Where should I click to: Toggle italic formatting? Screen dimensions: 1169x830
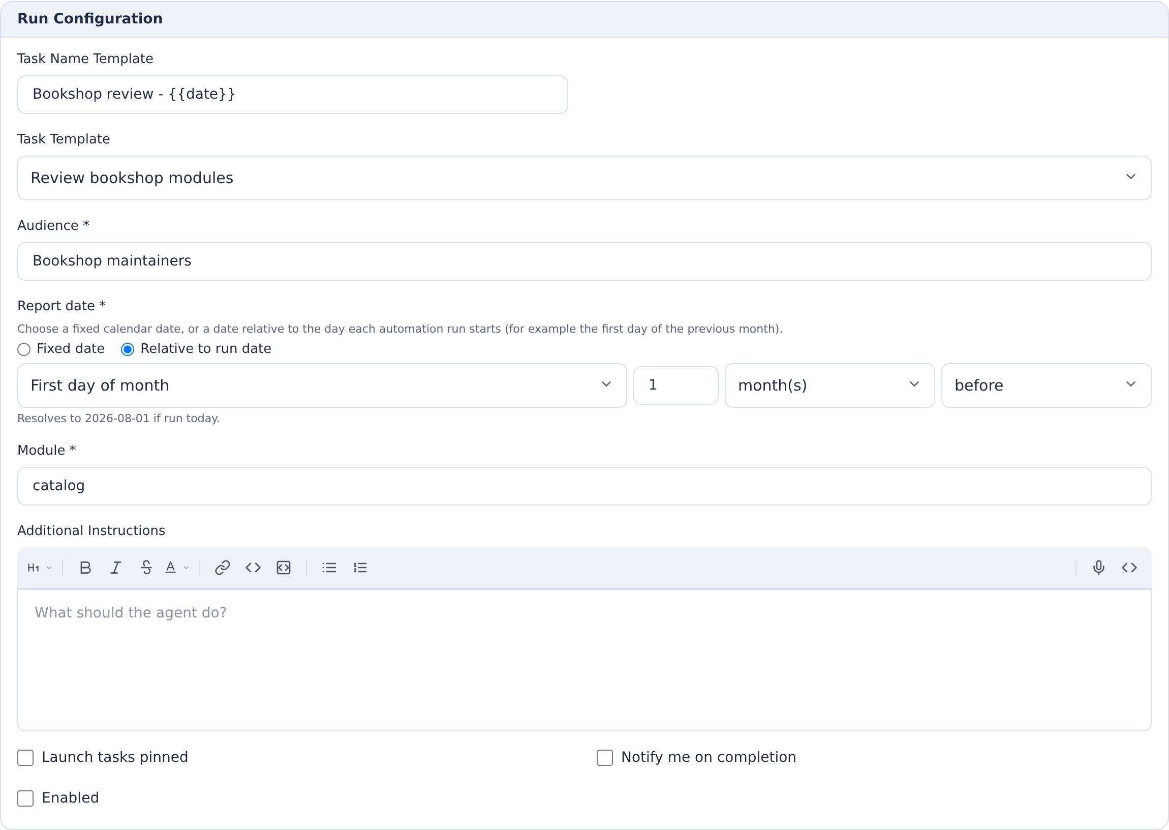click(x=116, y=568)
